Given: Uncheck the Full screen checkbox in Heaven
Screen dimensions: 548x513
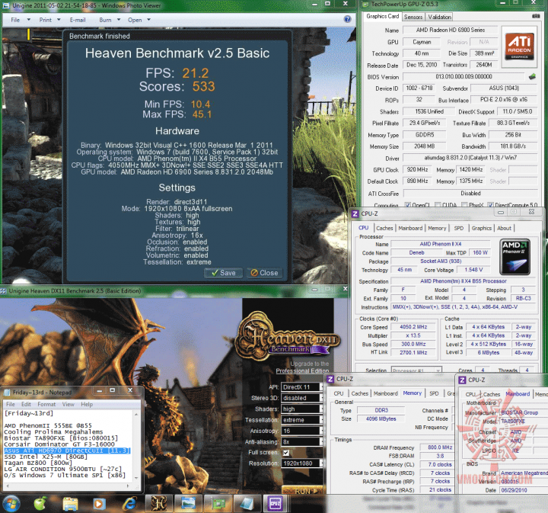Looking at the screenshot, I should (x=286, y=453).
